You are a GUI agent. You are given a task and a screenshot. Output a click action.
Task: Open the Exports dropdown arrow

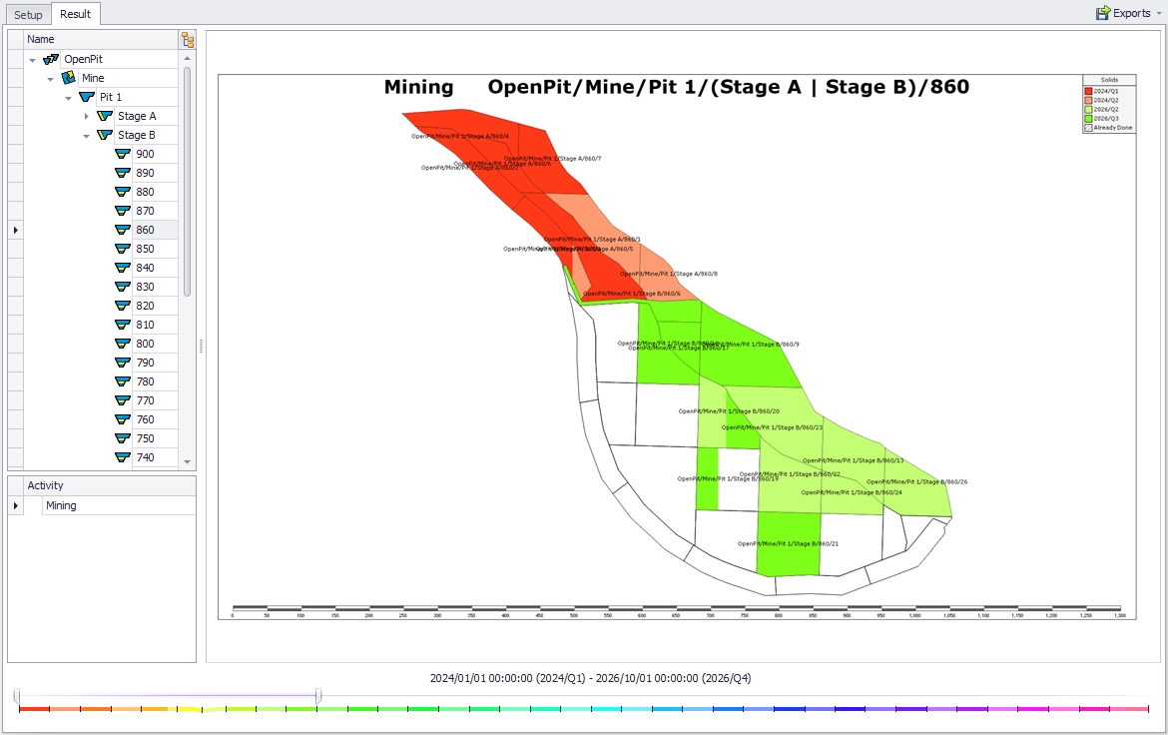pos(1160,13)
